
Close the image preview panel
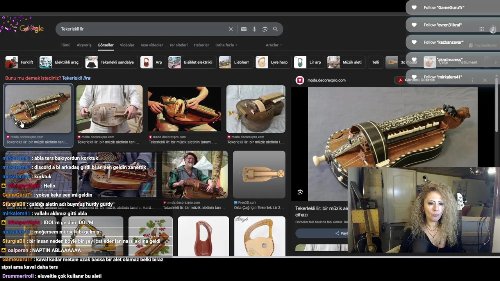point(485,80)
